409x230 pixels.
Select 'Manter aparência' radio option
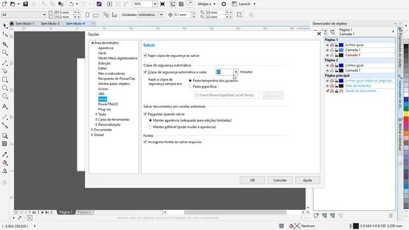coord(150,121)
